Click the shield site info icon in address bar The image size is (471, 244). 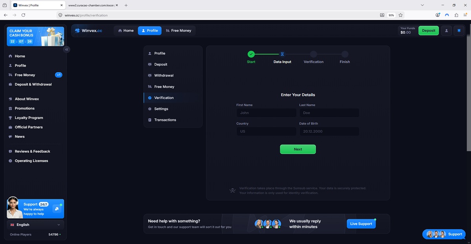tap(60, 15)
